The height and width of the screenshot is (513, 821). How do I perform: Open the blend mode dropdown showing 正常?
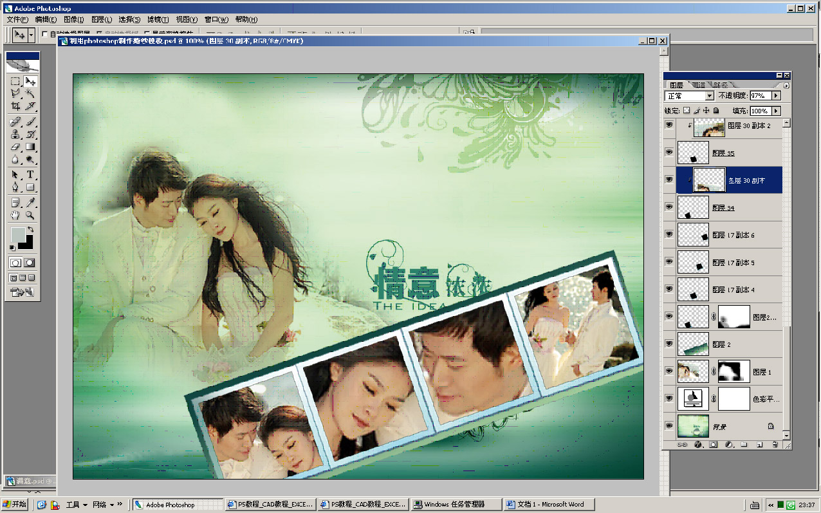690,96
